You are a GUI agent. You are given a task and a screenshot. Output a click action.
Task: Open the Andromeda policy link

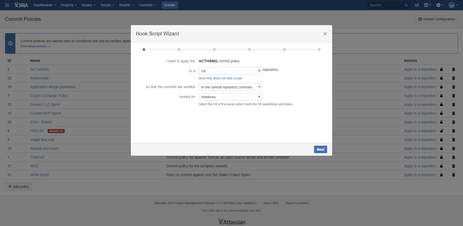pyautogui.click(x=39, y=78)
